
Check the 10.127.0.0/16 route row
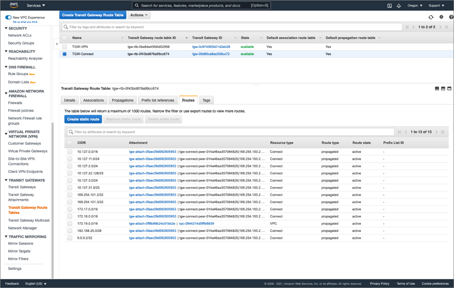(x=70, y=151)
